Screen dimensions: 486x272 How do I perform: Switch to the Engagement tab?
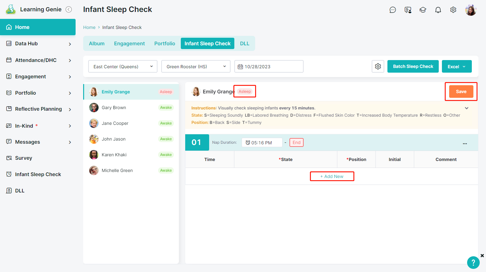129,43
